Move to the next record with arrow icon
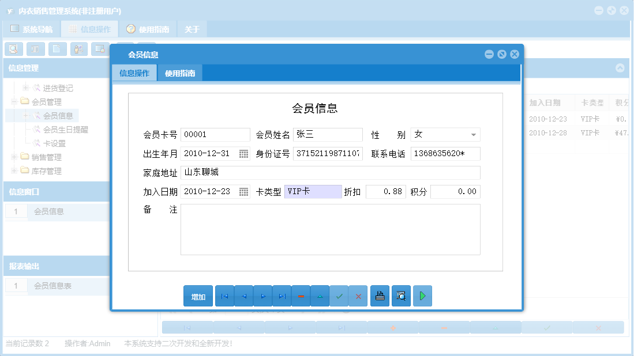634x356 pixels. pos(263,296)
